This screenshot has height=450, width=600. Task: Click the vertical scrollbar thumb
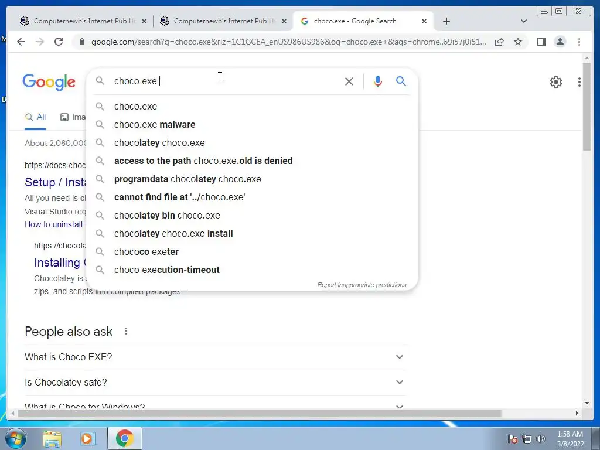587,107
